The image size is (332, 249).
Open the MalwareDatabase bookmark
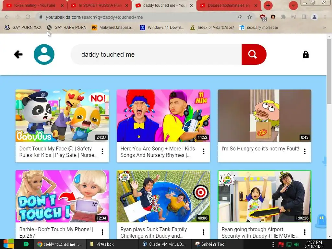[x=113, y=28]
